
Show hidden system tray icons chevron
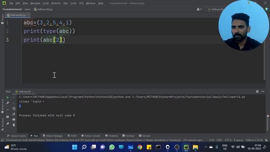[x=205, y=147]
